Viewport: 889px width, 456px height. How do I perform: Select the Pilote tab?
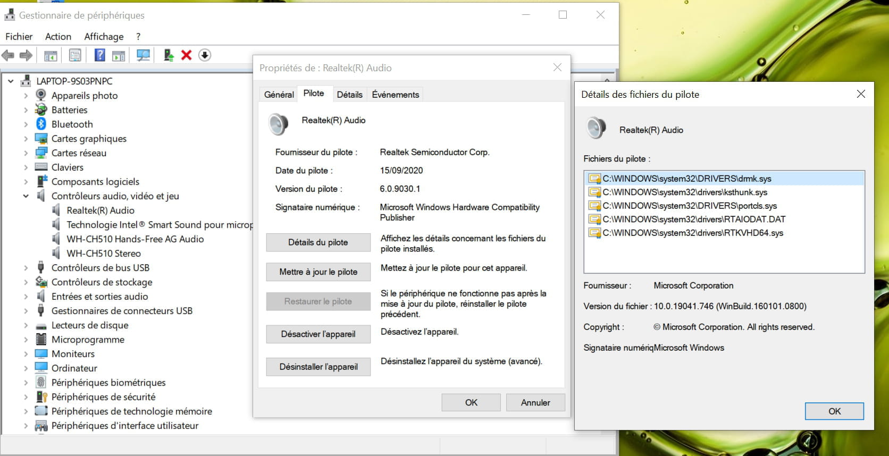coord(314,93)
